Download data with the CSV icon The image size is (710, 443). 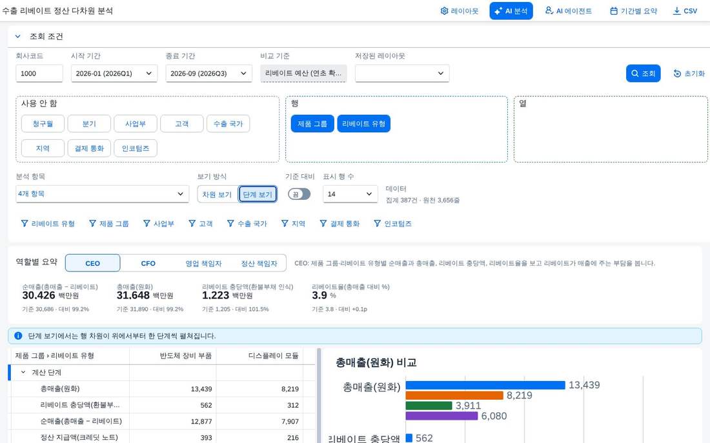point(685,11)
